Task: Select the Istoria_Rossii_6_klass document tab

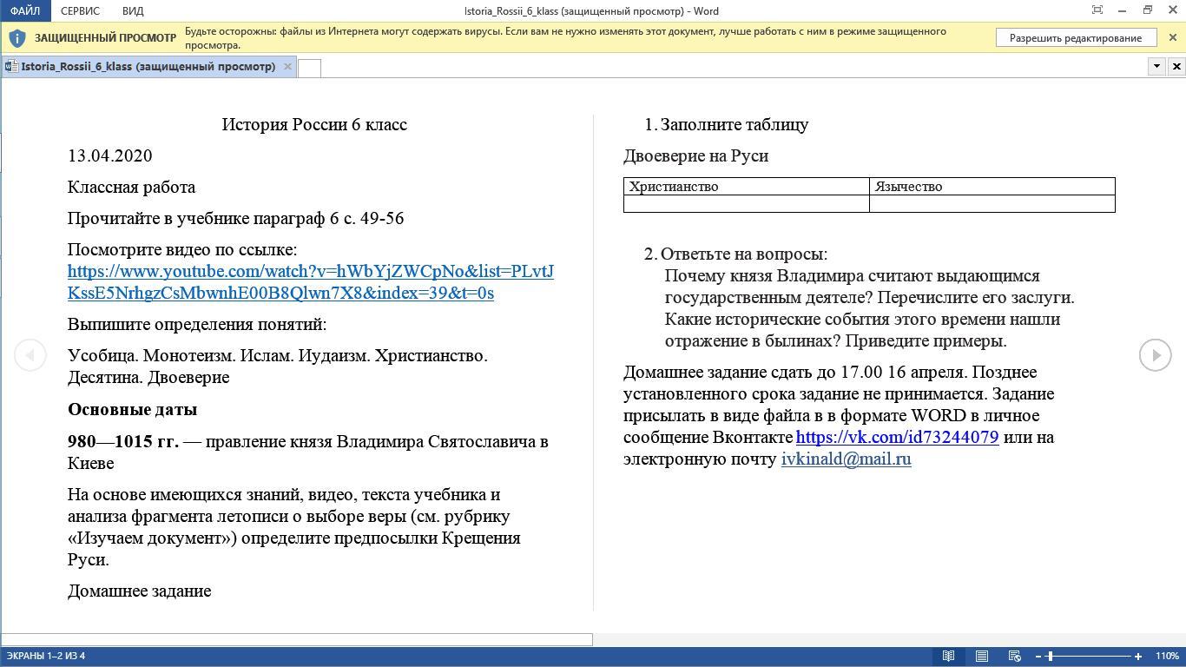Action: tap(148, 66)
